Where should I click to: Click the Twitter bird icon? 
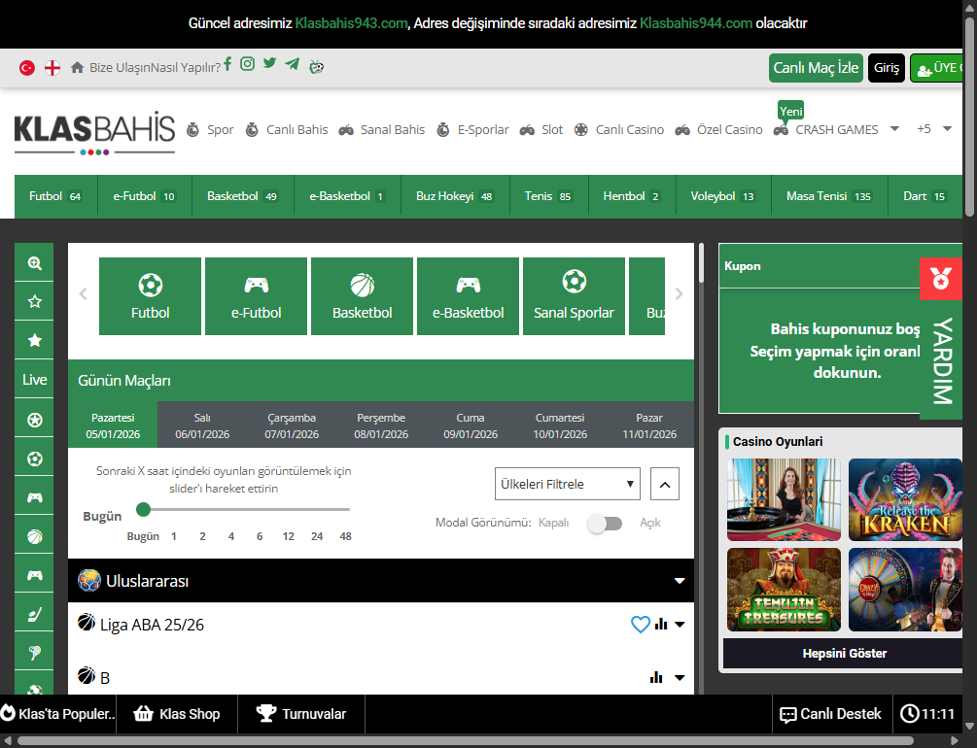269,64
